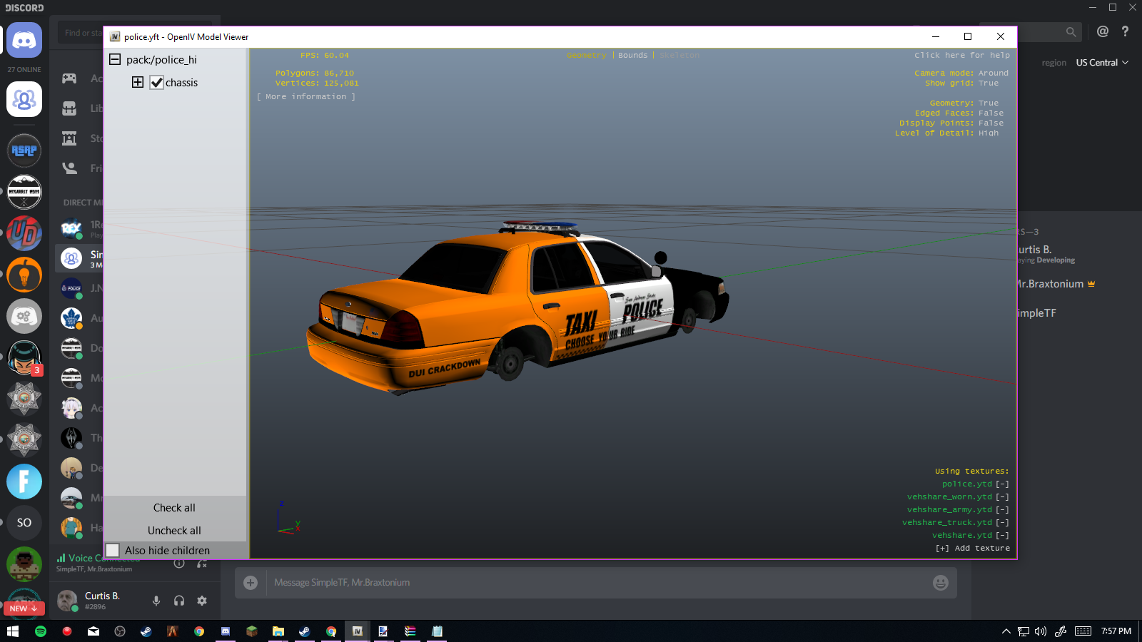Enable the Also hide children checkbox

point(113,550)
